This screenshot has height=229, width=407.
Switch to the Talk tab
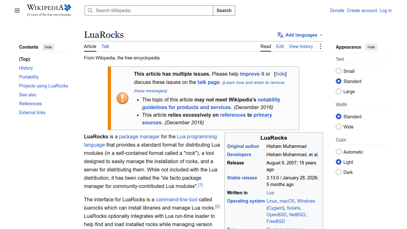(x=105, y=46)
